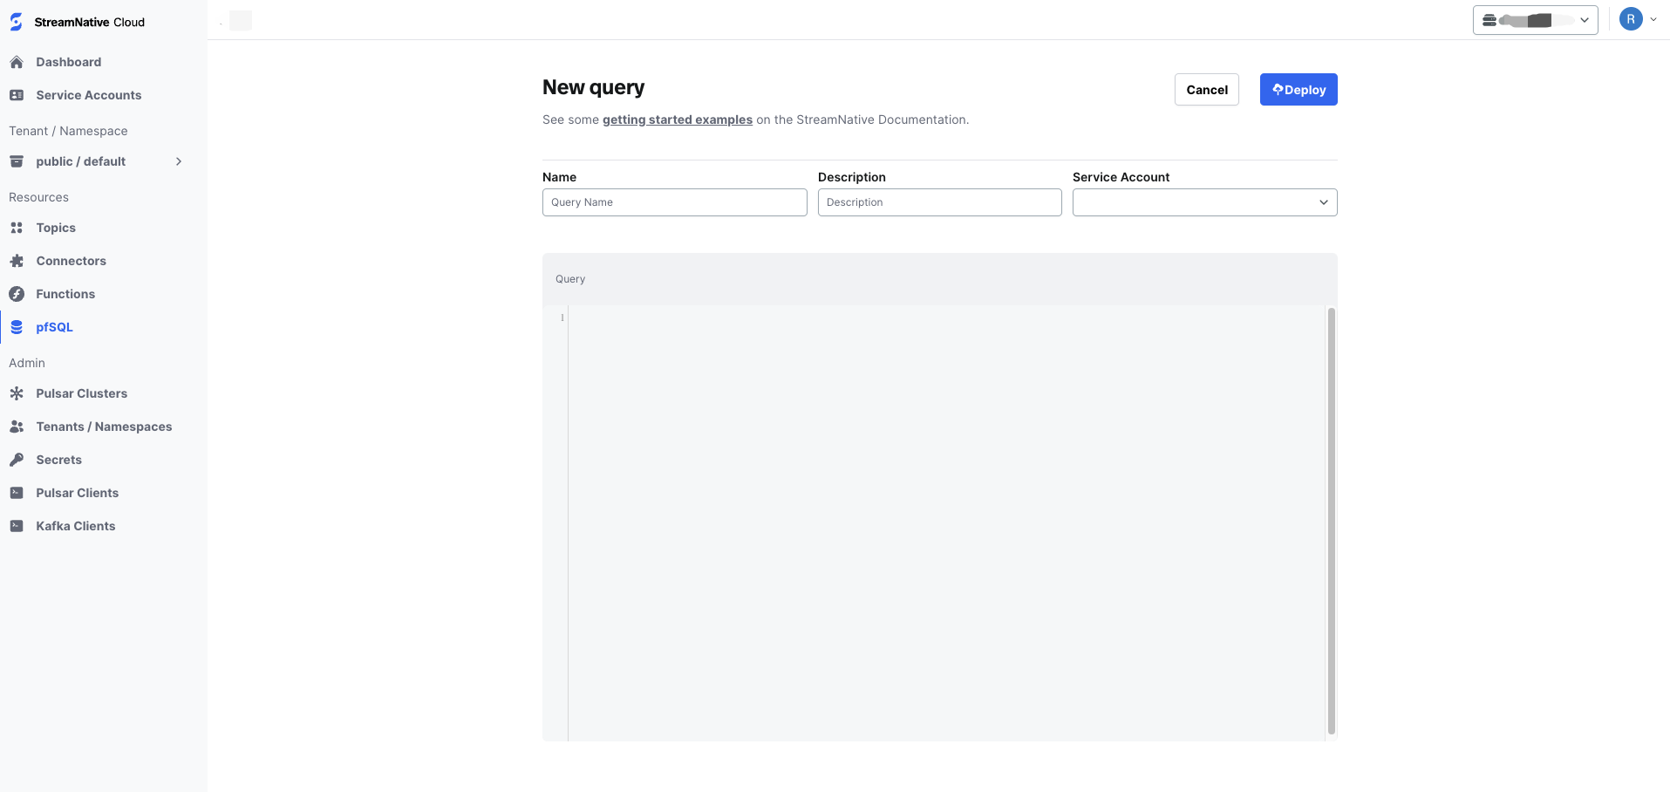Select the pfSQL database icon
The image size is (1670, 792).
[17, 327]
